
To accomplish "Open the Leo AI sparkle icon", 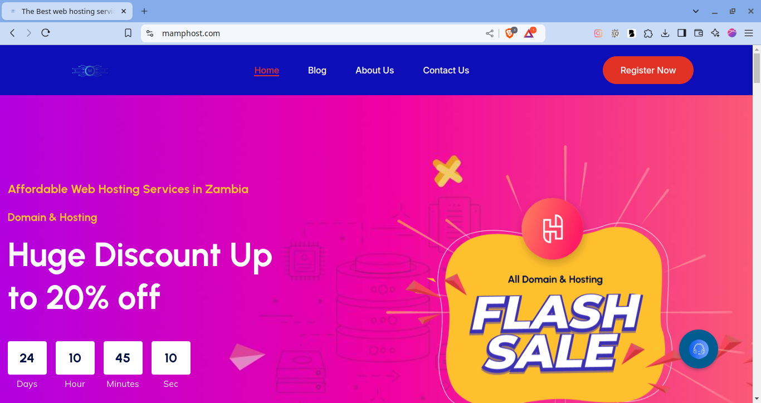I will pos(715,33).
